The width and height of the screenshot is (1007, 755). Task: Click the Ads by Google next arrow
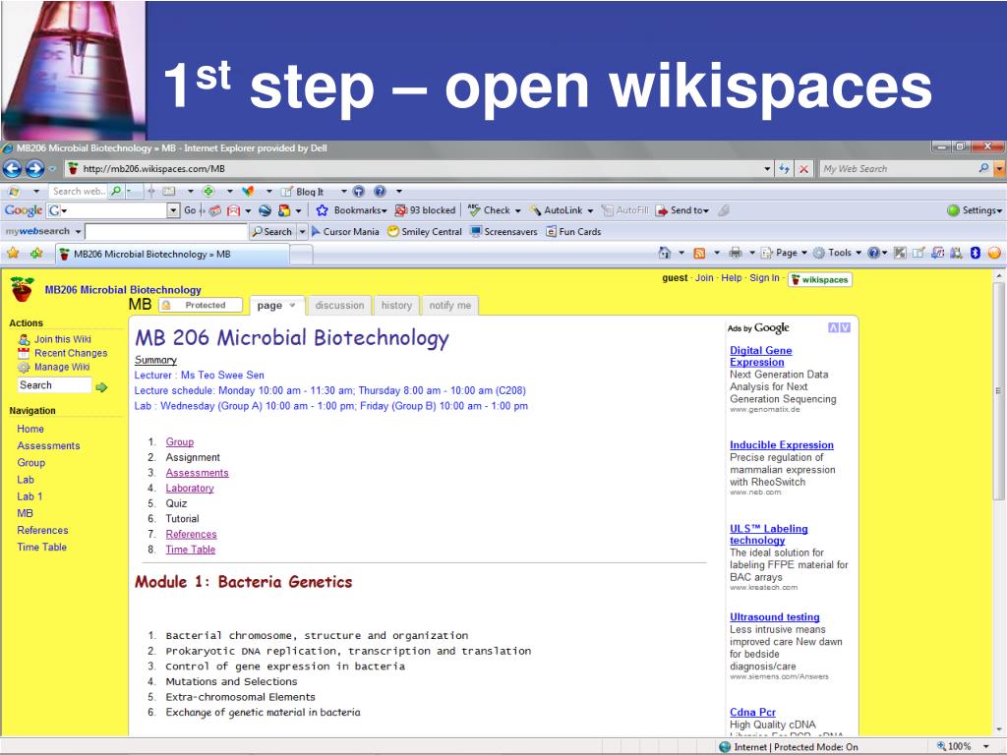click(845, 328)
